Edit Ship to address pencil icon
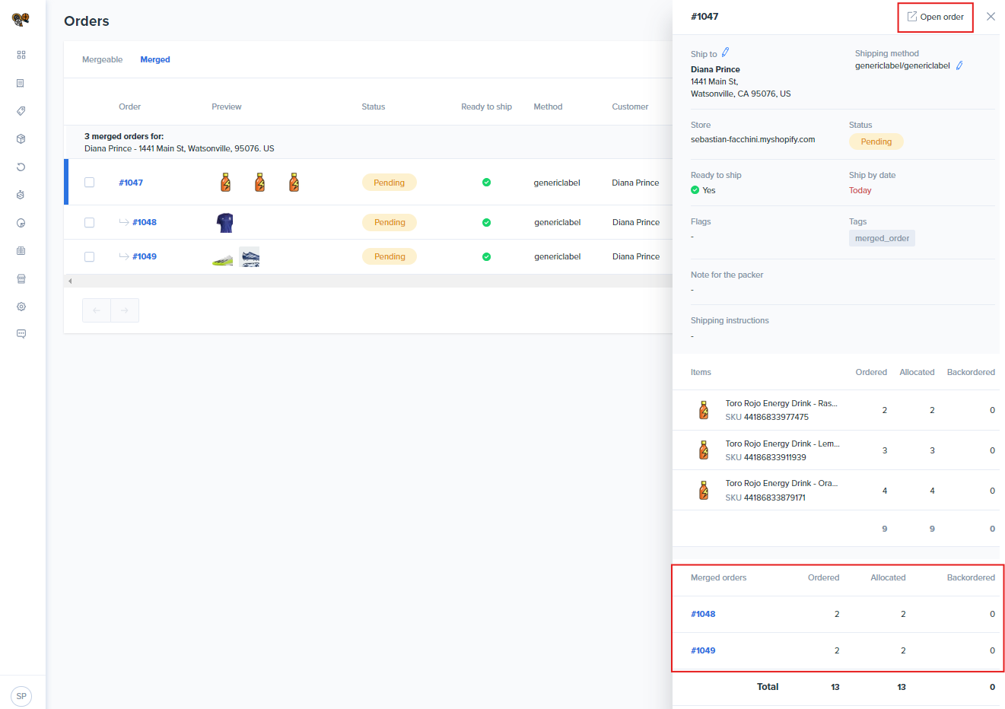Image resolution: width=1005 pixels, height=709 pixels. point(725,52)
